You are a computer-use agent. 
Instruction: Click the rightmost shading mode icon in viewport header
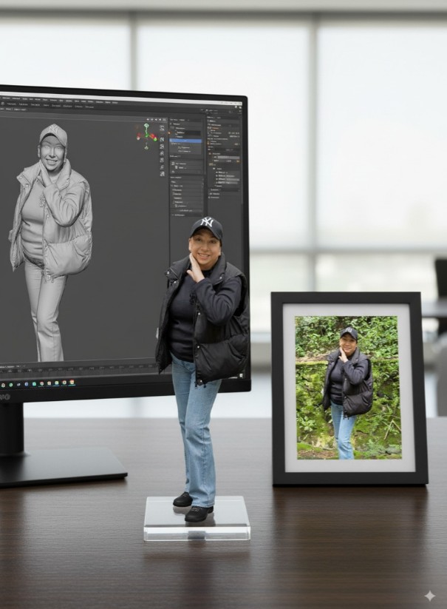(x=164, y=120)
